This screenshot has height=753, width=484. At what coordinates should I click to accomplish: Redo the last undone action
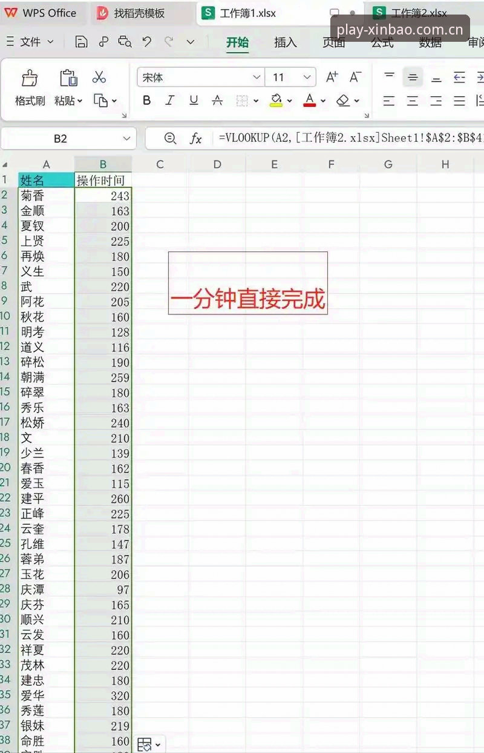point(169,42)
